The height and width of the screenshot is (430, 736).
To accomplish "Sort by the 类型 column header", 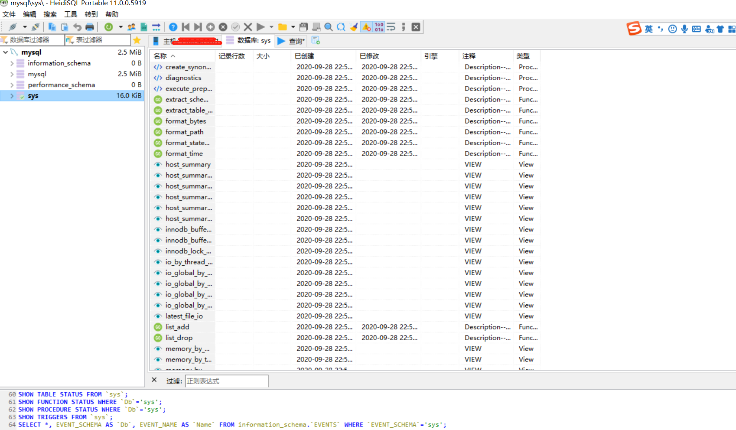I will point(526,56).
